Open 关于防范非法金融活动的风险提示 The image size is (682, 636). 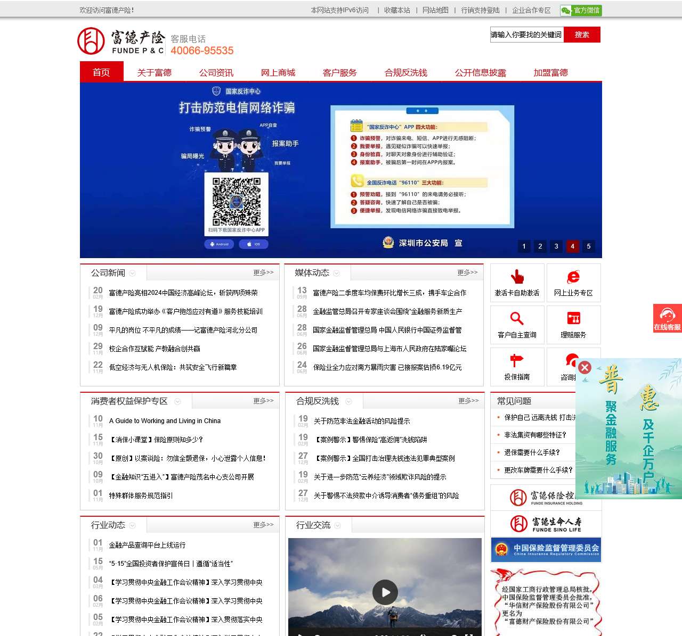[x=362, y=421]
